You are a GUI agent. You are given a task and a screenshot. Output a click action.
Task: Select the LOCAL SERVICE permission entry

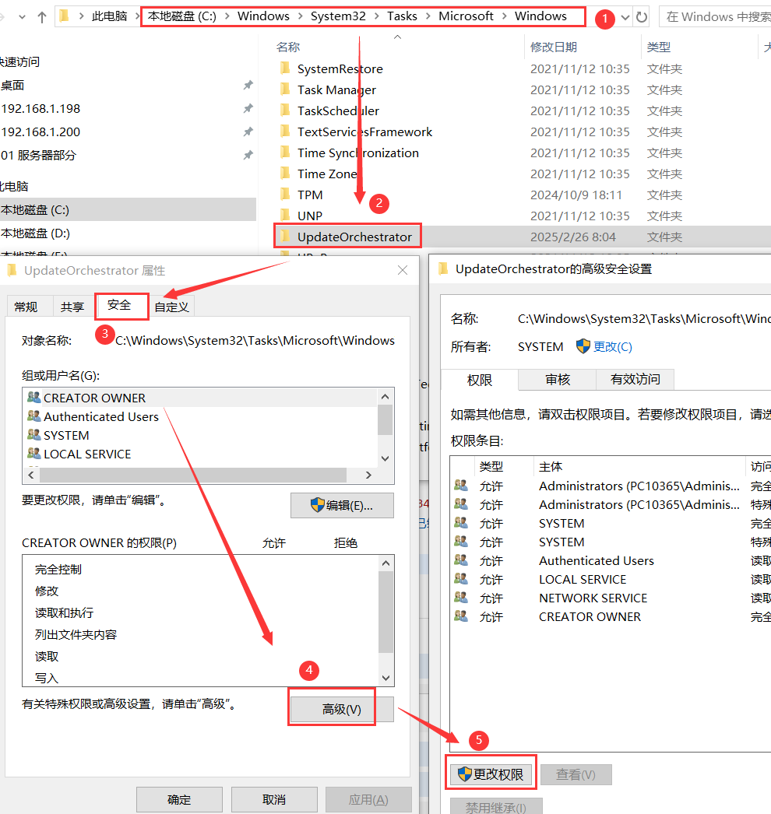pos(611,579)
